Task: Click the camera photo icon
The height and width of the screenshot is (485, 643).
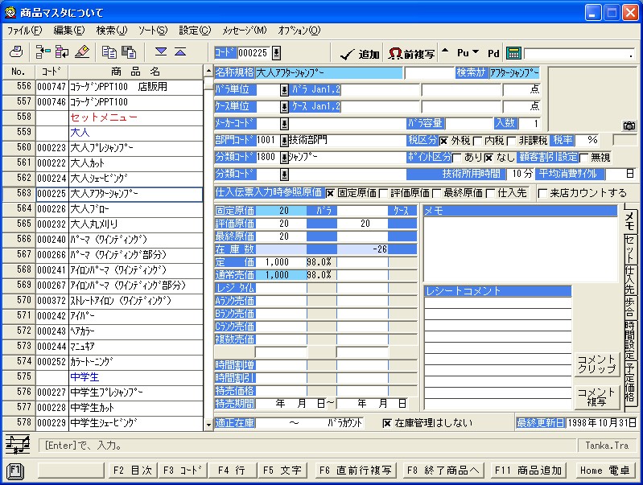Action: tap(629, 125)
